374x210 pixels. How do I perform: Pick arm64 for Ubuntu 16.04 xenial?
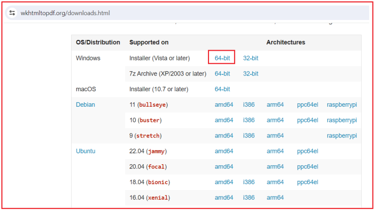tap(275, 197)
